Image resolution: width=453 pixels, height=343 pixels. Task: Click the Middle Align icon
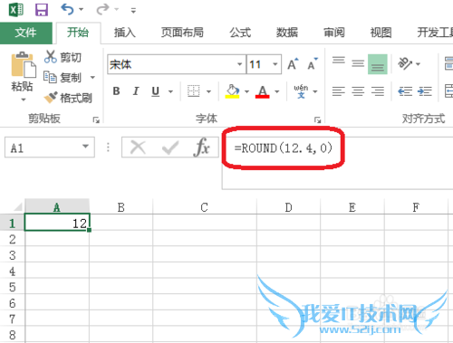(x=358, y=63)
